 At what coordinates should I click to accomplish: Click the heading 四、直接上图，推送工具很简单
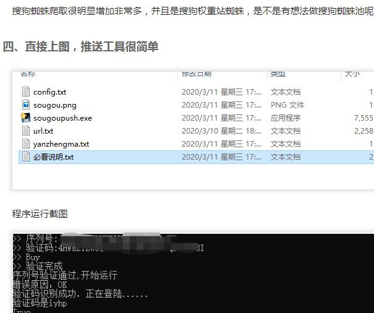click(x=80, y=46)
